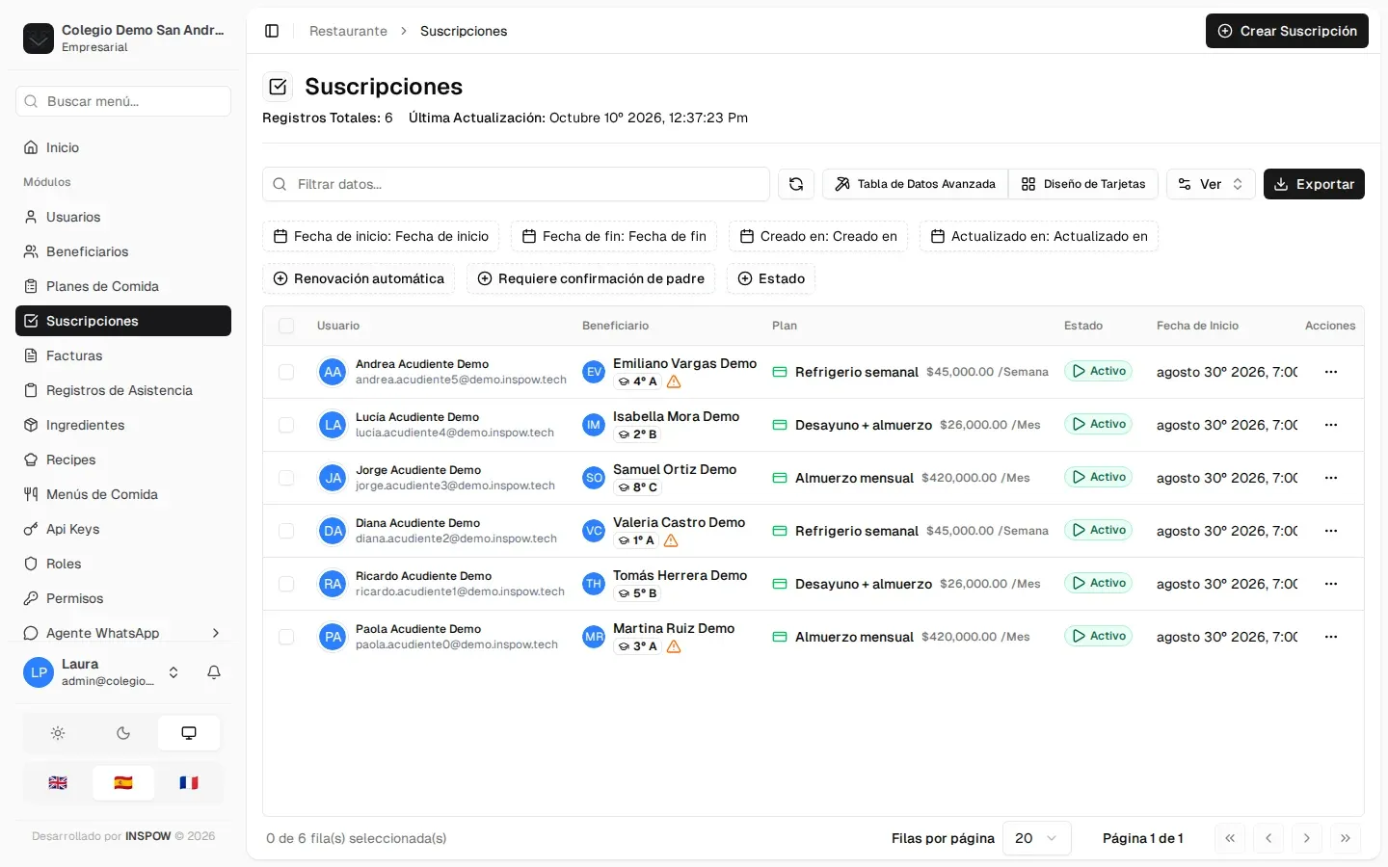Click warning icon beside Emiliano Vargas Demo

(x=674, y=381)
